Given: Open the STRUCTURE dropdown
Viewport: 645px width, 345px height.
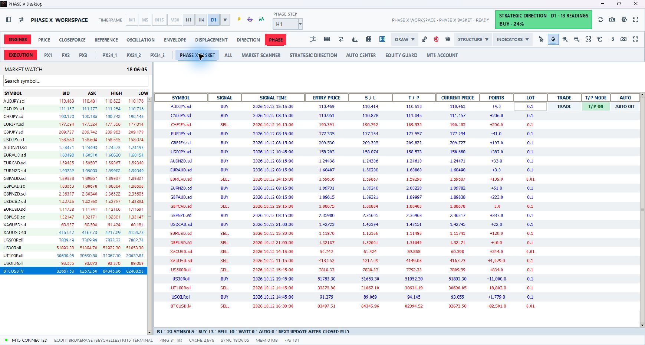Looking at the screenshot, I should (473, 39).
